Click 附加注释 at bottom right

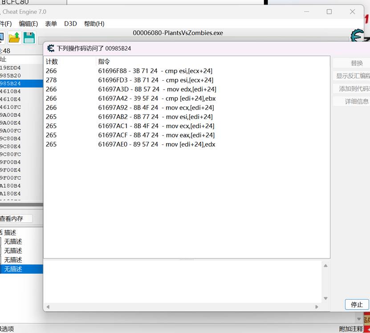(351, 329)
